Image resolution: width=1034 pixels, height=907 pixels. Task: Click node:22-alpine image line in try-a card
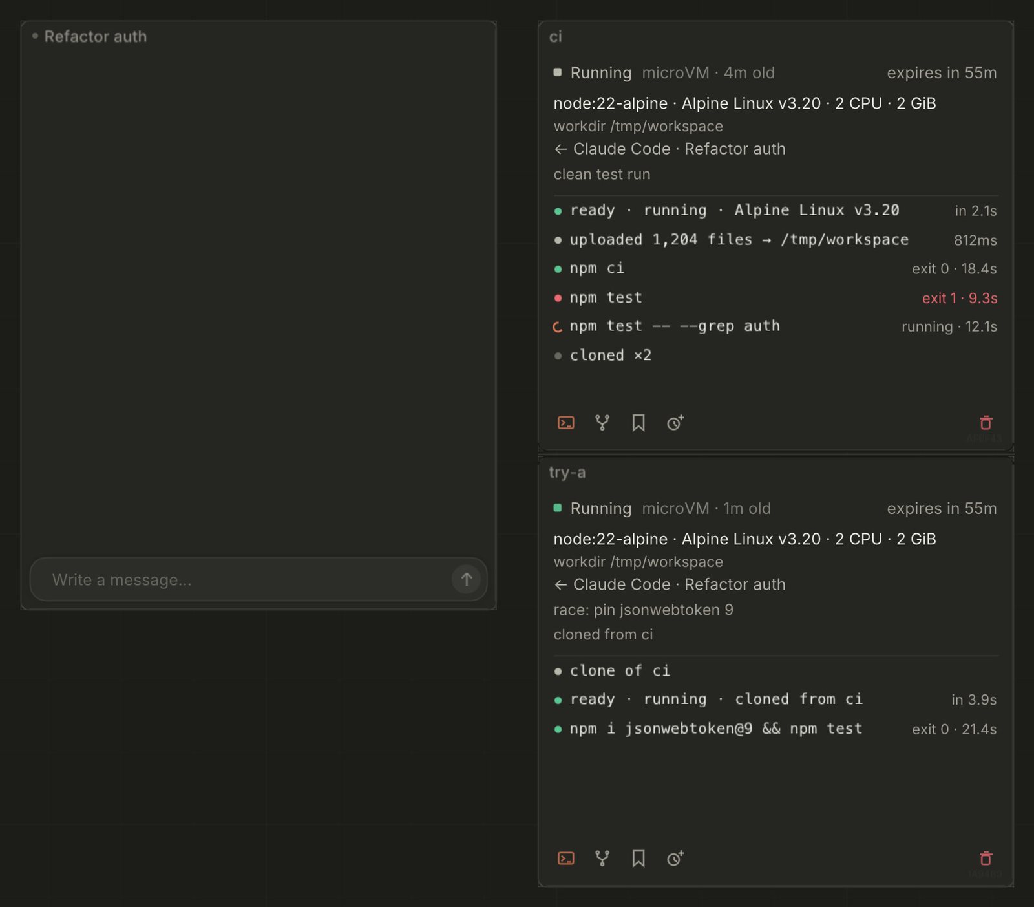click(744, 539)
